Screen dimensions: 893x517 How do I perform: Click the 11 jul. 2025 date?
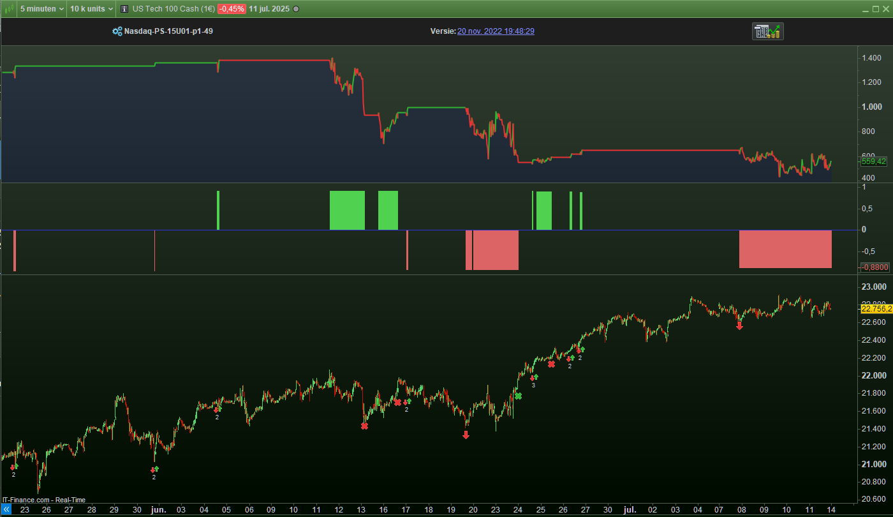pos(269,9)
